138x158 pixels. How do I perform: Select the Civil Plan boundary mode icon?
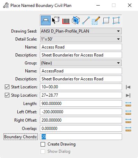(x=46, y=20)
